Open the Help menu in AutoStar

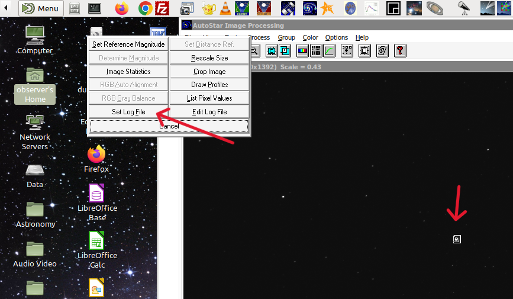tap(362, 37)
